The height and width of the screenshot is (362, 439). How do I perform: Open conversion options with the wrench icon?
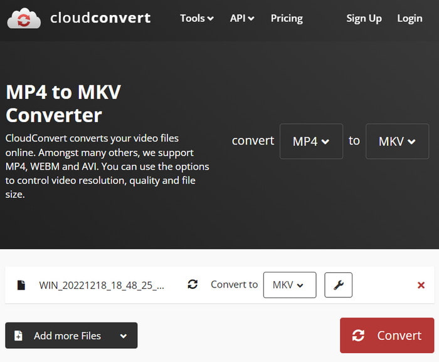point(338,285)
